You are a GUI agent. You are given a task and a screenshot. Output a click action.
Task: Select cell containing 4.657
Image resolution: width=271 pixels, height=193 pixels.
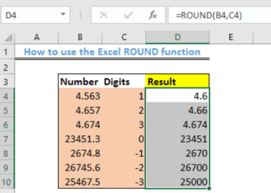(80, 110)
